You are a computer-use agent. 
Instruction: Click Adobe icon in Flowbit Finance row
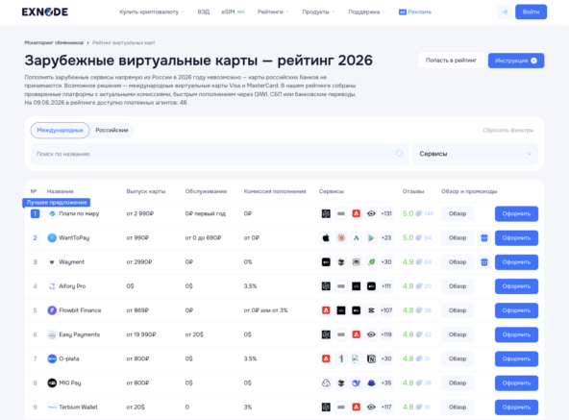click(326, 310)
